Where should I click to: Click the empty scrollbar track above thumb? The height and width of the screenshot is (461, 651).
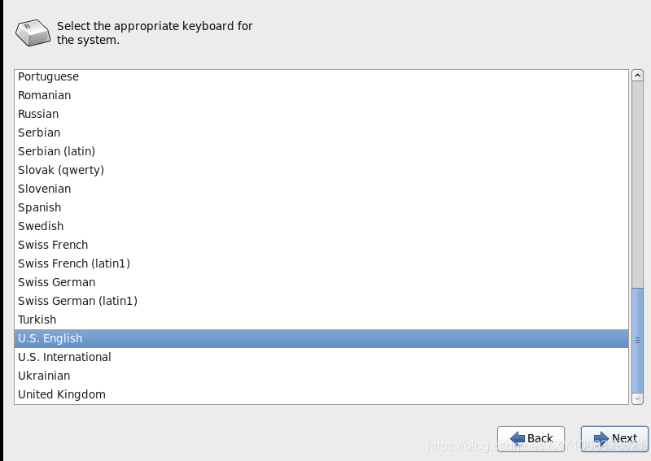pyautogui.click(x=637, y=185)
